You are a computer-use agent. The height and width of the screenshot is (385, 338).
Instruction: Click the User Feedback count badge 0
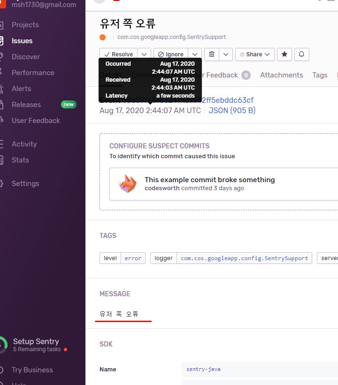tap(246, 75)
